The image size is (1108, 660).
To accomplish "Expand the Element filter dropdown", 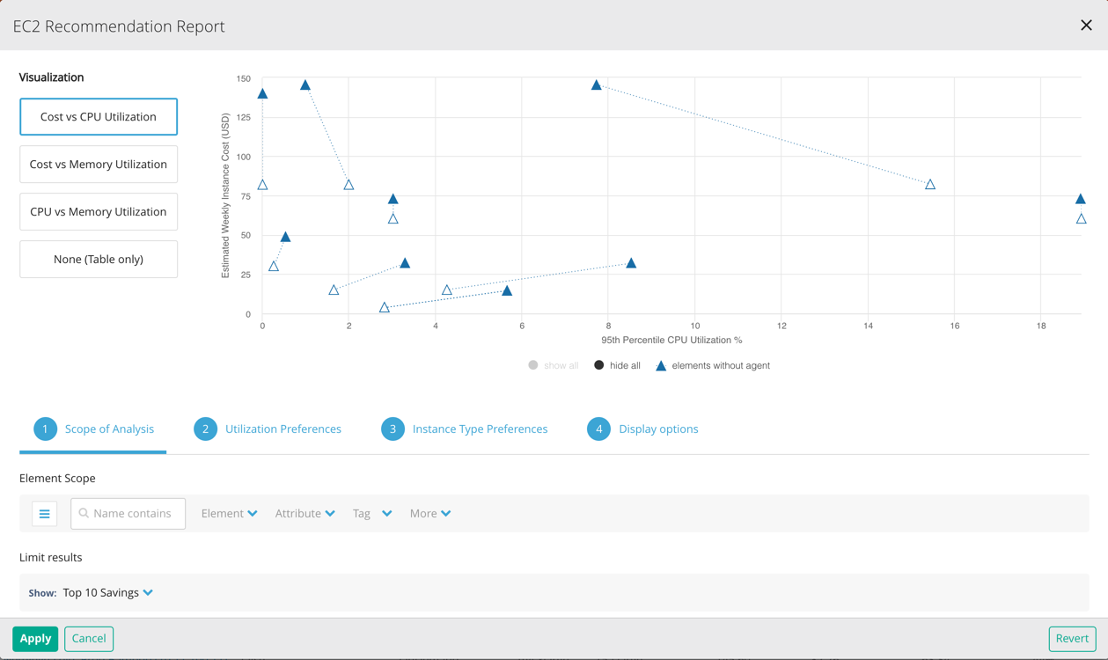I will point(229,514).
